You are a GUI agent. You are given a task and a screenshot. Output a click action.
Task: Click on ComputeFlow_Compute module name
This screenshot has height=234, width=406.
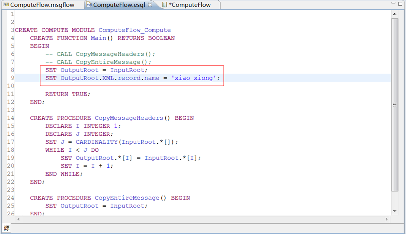click(135, 30)
